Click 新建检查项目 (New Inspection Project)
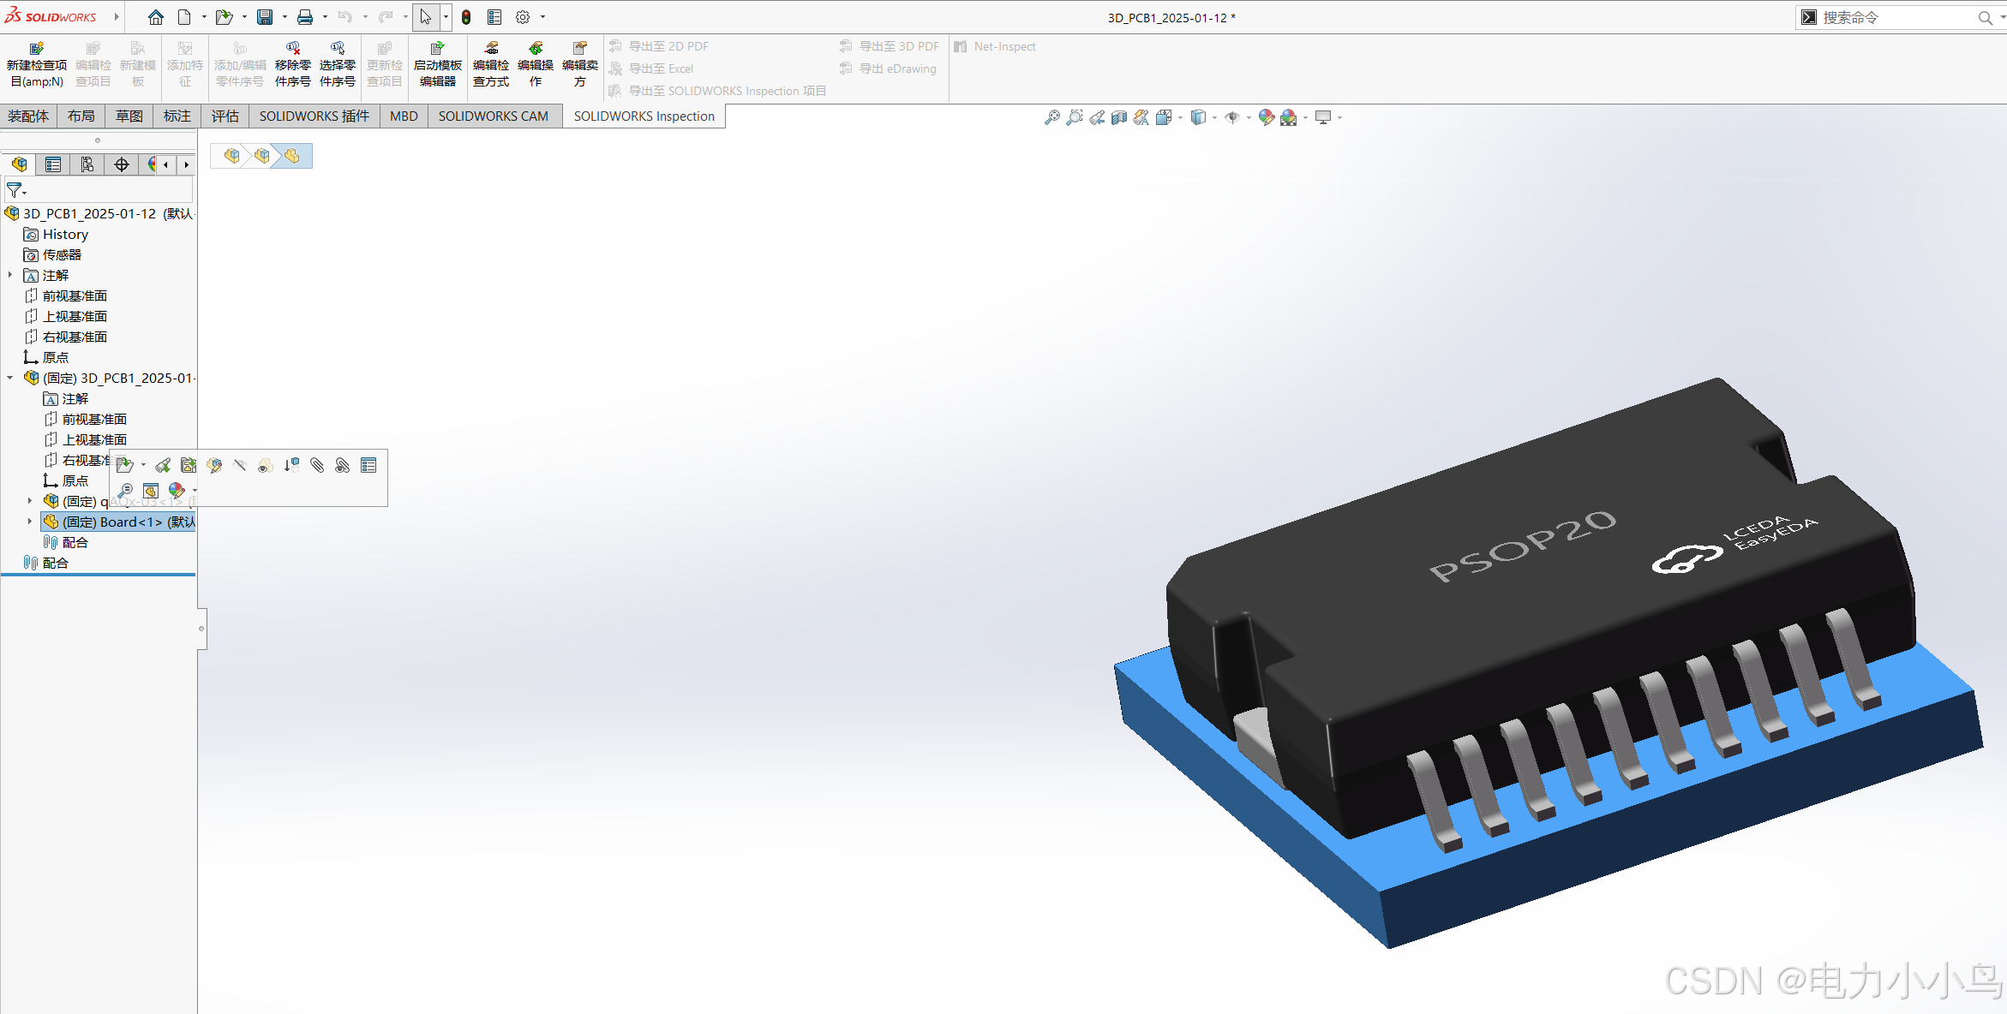2007x1014 pixels. point(36,64)
